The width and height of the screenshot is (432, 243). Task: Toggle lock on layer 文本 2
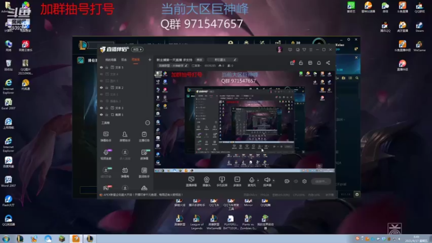tap(106, 87)
